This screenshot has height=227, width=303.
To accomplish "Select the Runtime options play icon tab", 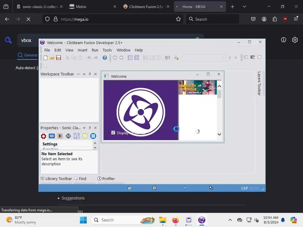I will pos(60,136).
